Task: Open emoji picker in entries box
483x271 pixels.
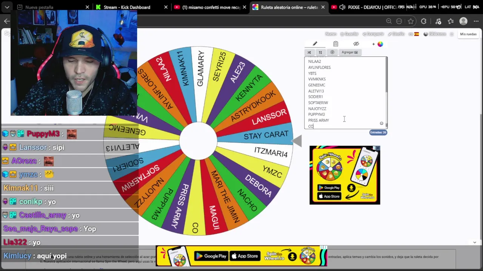Action: click(x=381, y=123)
